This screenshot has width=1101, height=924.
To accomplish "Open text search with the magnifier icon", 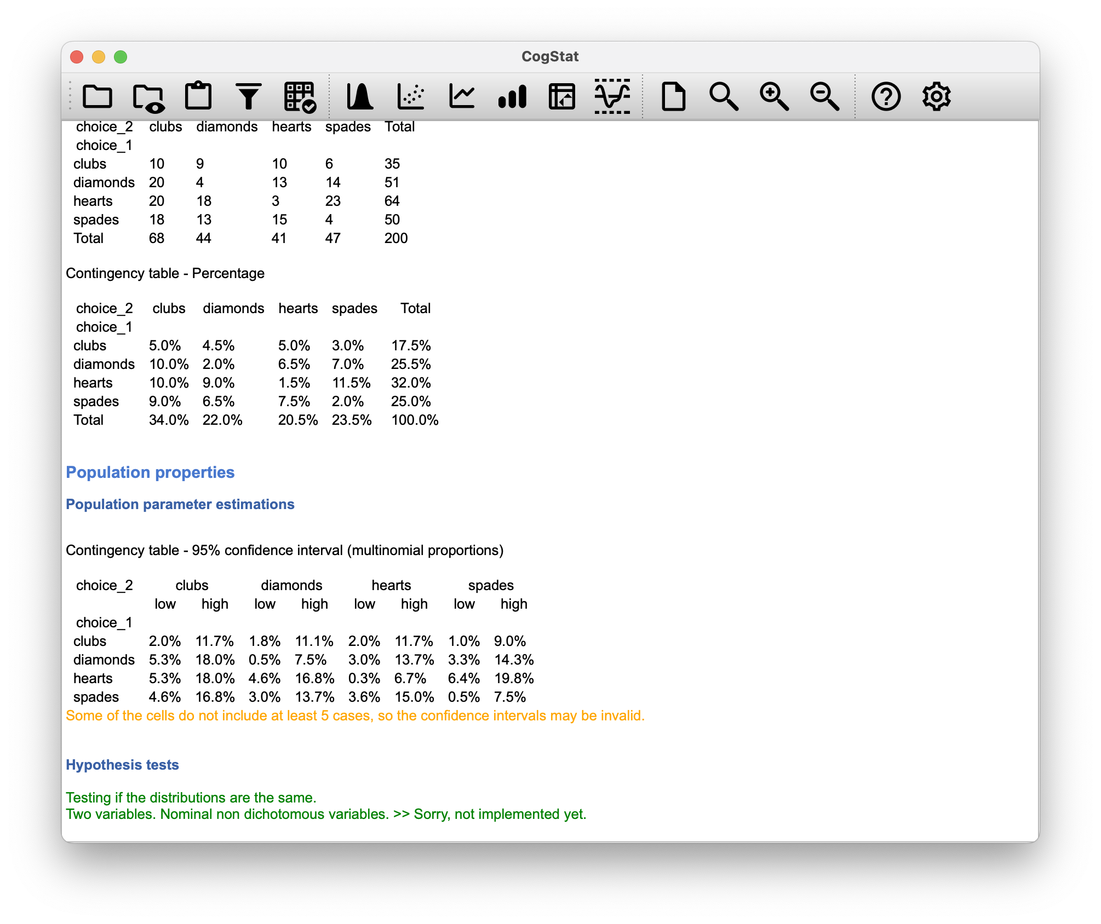I will click(723, 97).
